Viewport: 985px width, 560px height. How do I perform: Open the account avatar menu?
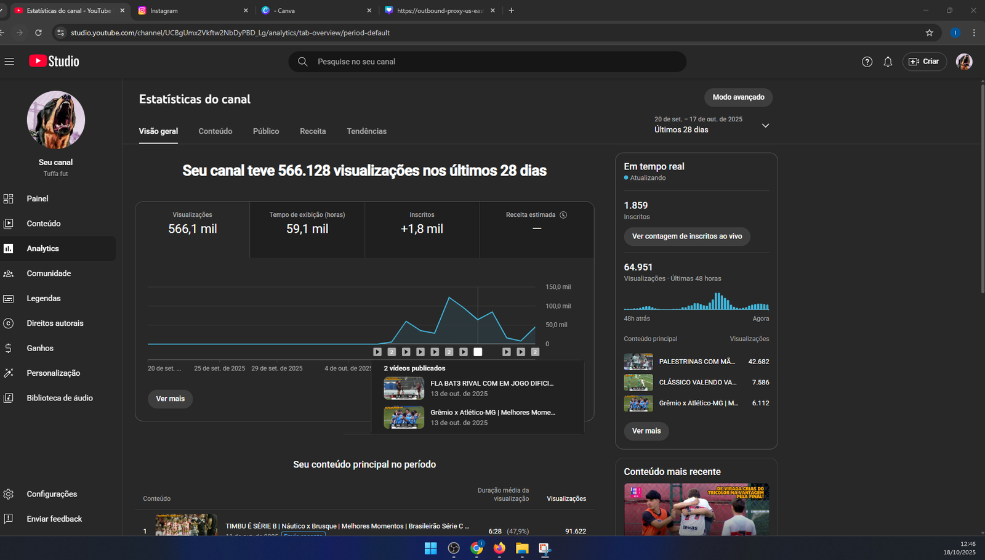(963, 62)
